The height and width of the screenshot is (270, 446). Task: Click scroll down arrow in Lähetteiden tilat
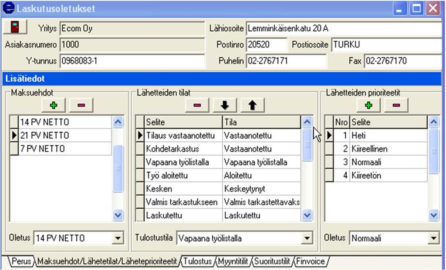coord(307,215)
